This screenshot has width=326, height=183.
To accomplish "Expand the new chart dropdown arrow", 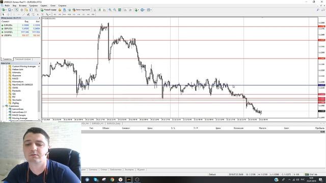I will pos(6,10).
